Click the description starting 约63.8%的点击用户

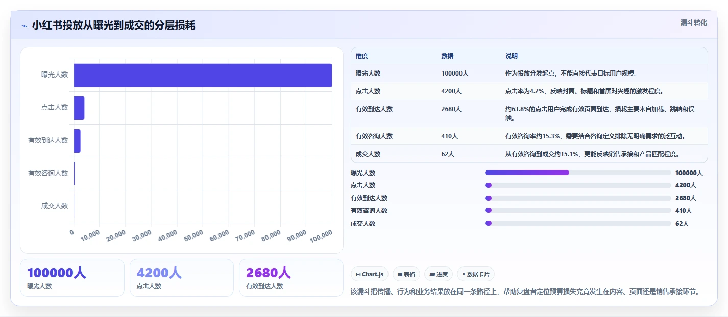coord(600,114)
